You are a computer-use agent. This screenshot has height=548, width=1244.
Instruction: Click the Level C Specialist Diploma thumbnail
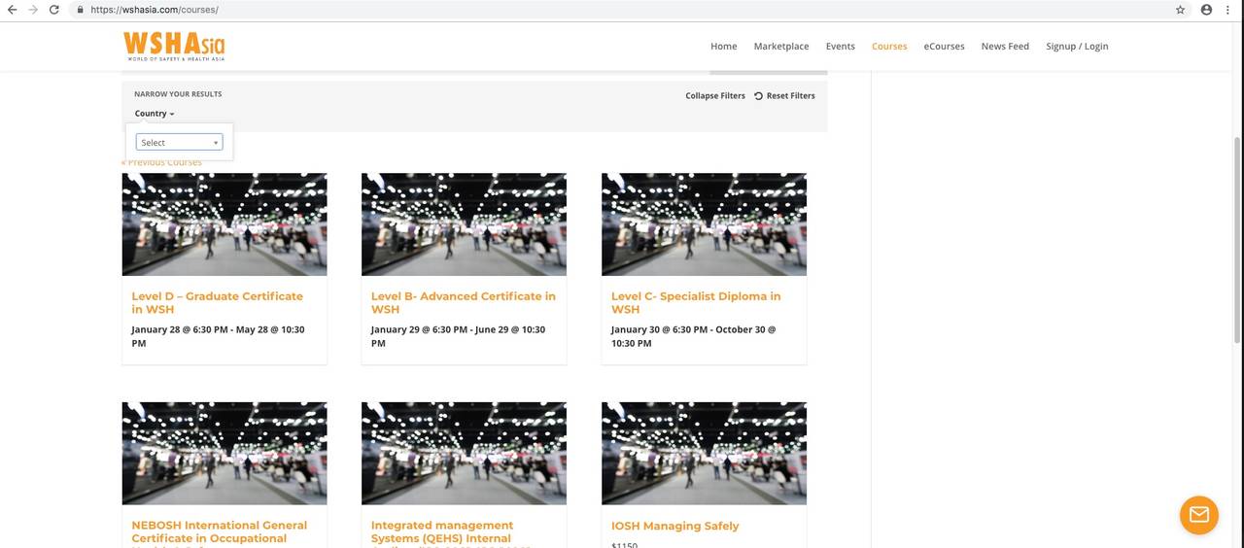(x=704, y=224)
